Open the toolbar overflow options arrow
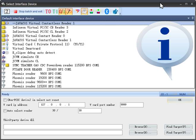This screenshot has width=196, height=140. (x=120, y=14)
